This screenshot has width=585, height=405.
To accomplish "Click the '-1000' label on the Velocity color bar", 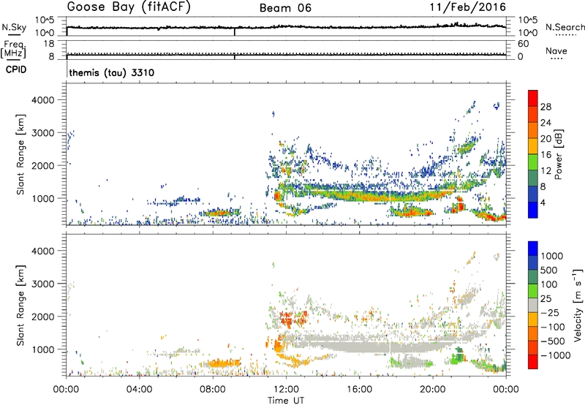I will coord(555,355).
